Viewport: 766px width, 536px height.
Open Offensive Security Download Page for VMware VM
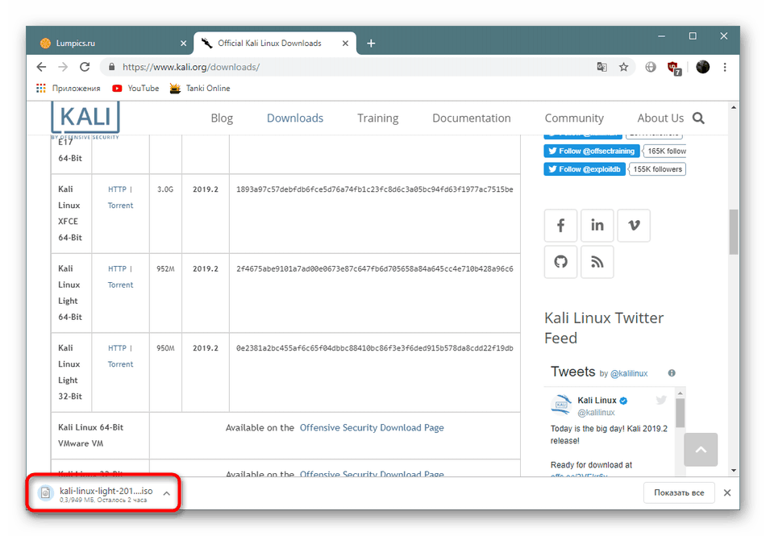pyautogui.click(x=372, y=428)
